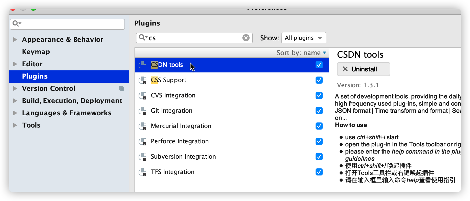Disable the Git Integration plugin

point(319,111)
